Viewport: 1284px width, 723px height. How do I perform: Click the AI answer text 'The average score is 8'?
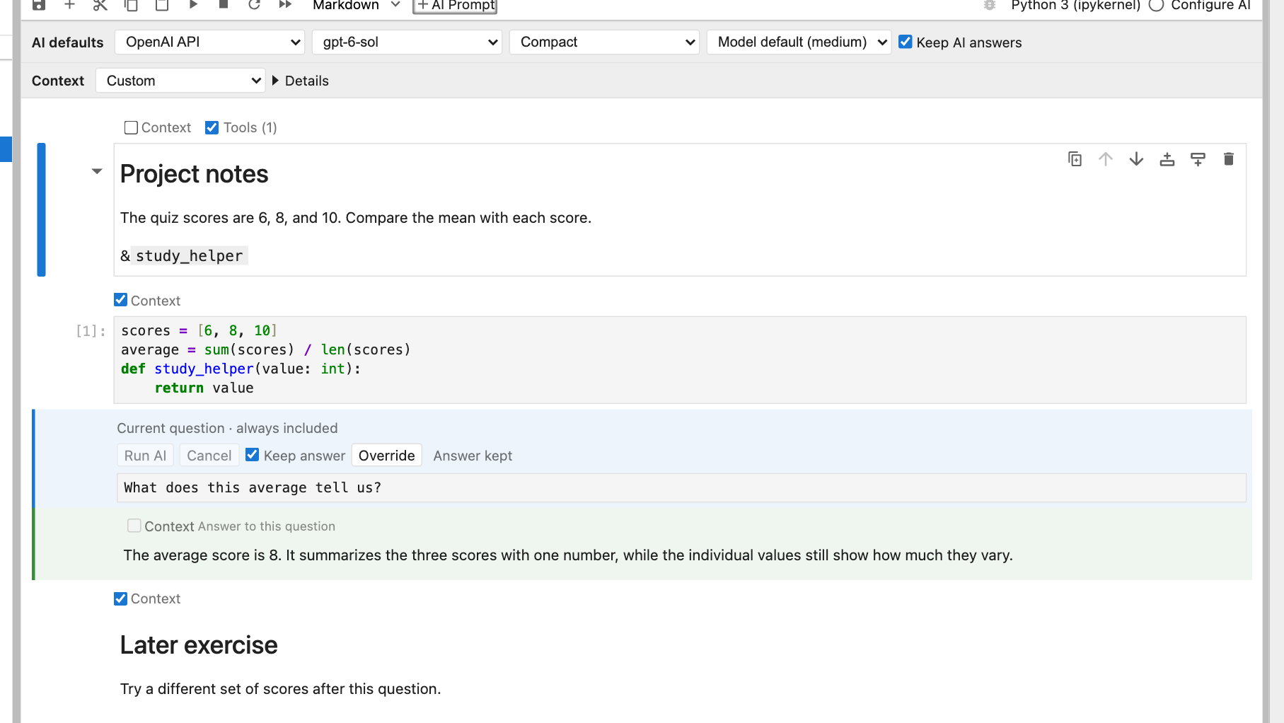(202, 555)
